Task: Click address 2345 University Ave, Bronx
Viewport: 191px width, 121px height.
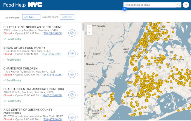Action: coord(31,30)
